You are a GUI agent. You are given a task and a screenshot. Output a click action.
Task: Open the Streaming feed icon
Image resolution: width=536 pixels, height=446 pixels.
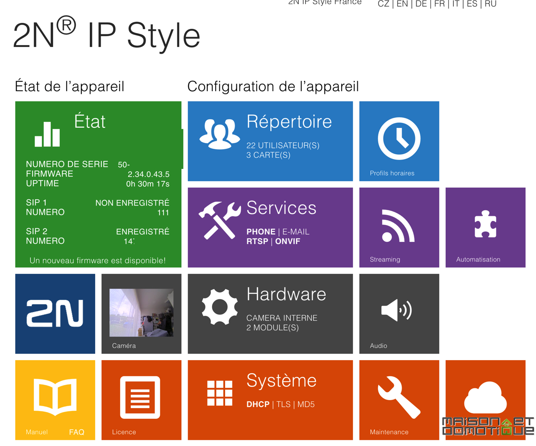pos(398,226)
